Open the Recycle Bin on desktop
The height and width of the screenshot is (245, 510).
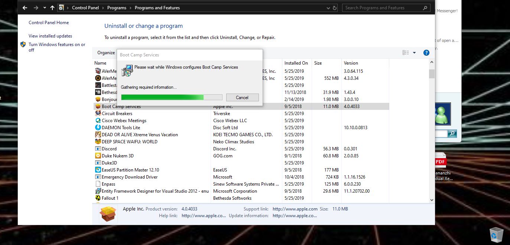pos(496,234)
